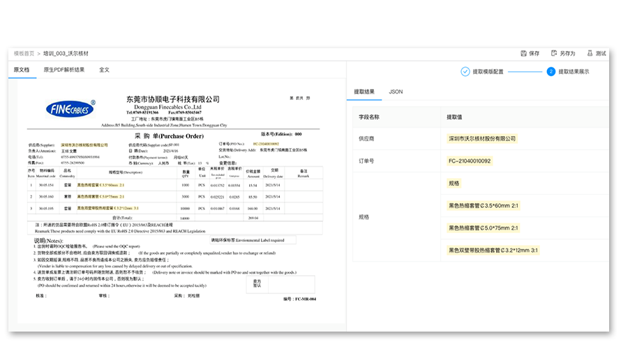
Task: Click the 另存为 button label
Action: (567, 54)
